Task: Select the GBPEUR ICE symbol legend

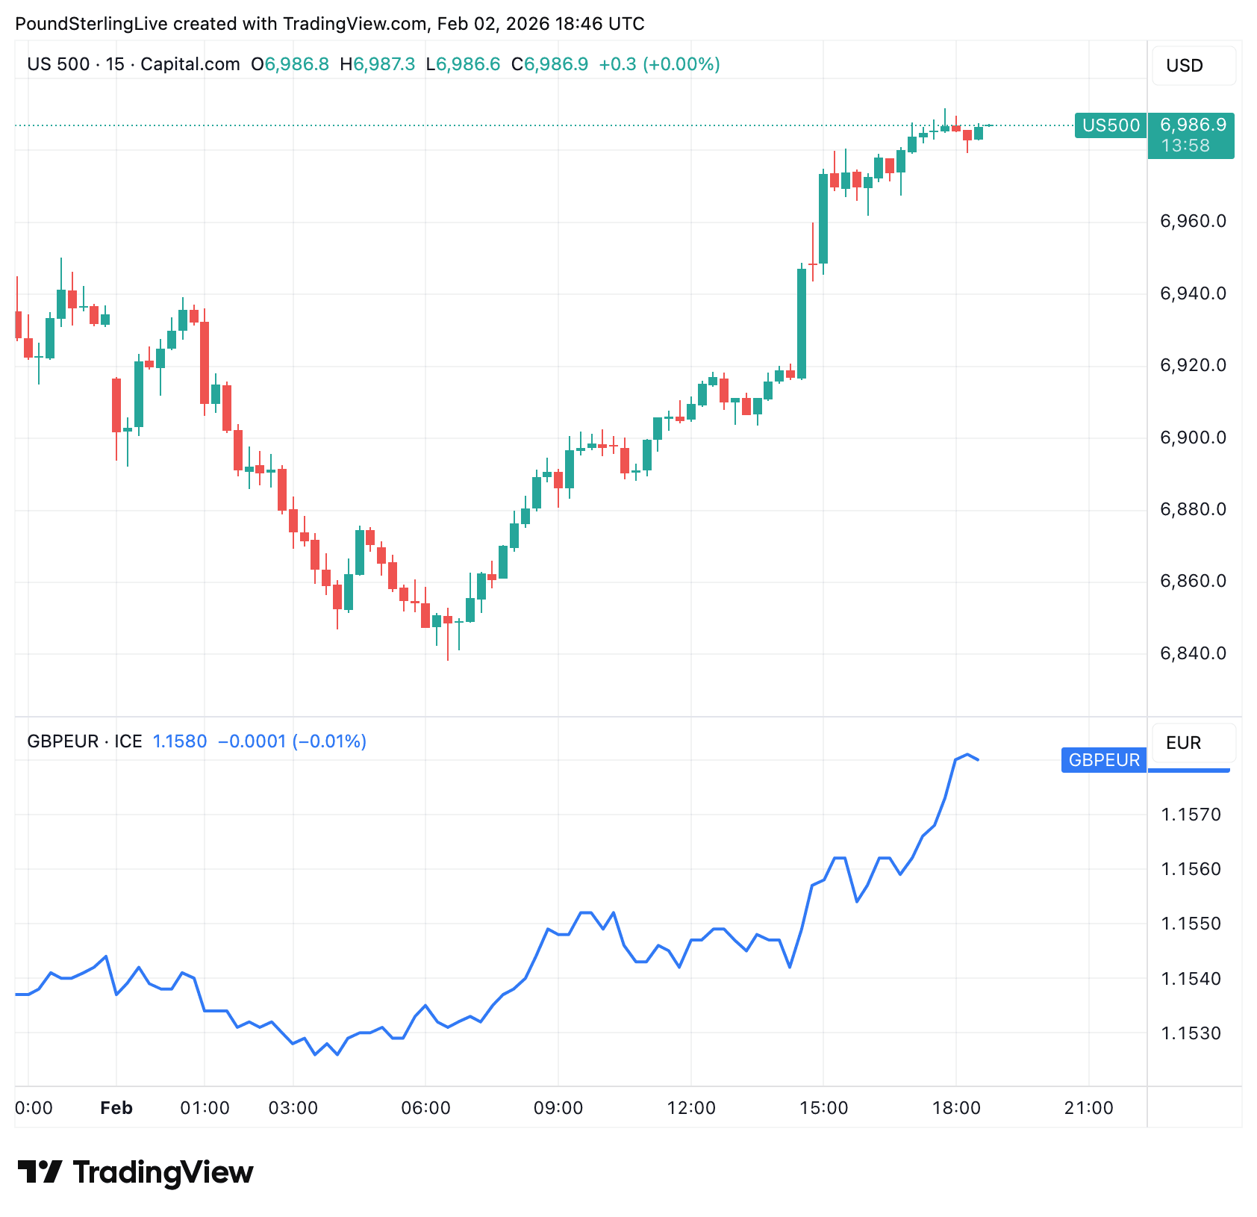Action: [84, 741]
